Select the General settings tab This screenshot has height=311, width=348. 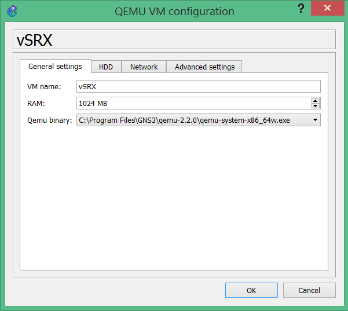[x=55, y=66]
